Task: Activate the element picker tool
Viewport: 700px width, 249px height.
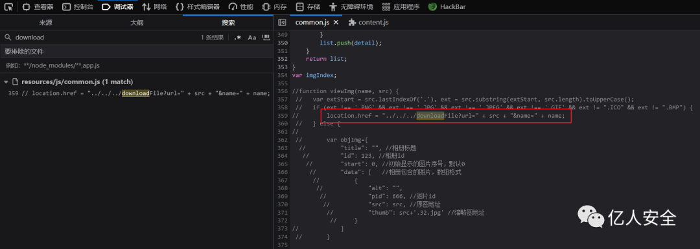Action: (8, 6)
